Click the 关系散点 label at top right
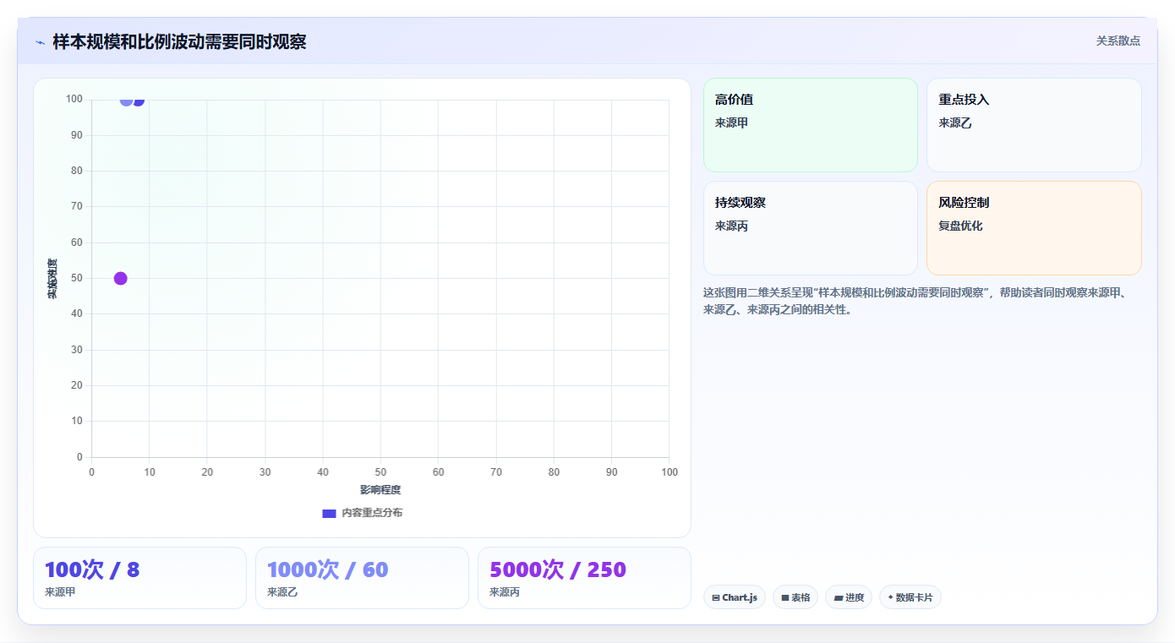The height and width of the screenshot is (643, 1175). click(1118, 41)
